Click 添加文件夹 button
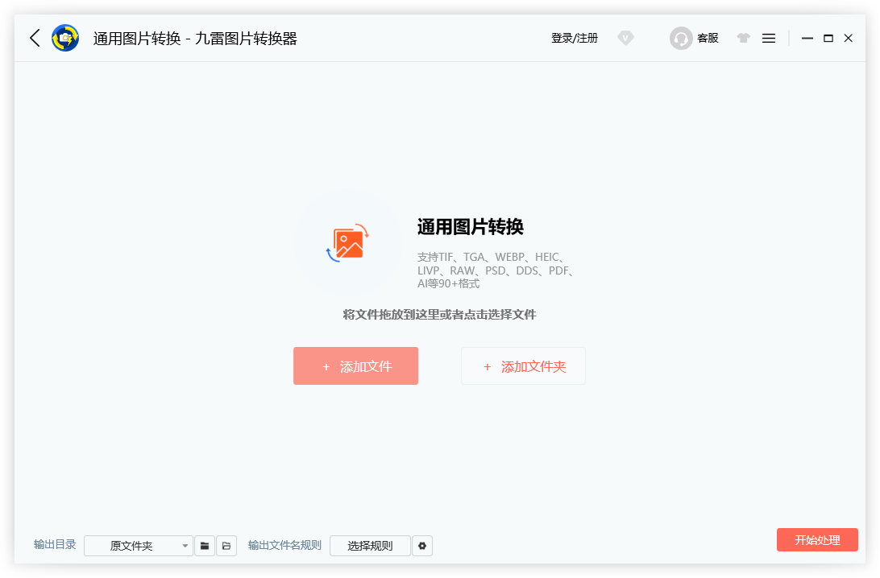 click(x=523, y=365)
